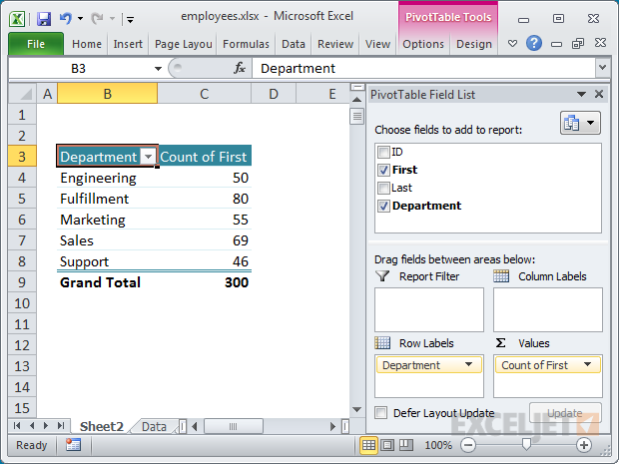Screen dimensions: 619x464
Task: Select the Grand Total cell
Action: pyautogui.click(x=100, y=282)
